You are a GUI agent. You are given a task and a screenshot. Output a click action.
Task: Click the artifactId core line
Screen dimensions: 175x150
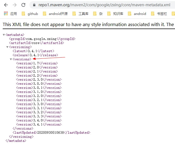tap(36, 43)
